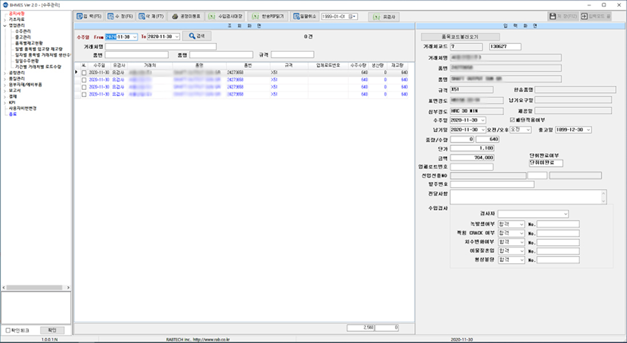Expand the 기초자료 tree node
Viewport: 627px width, 343px height.
5,19
